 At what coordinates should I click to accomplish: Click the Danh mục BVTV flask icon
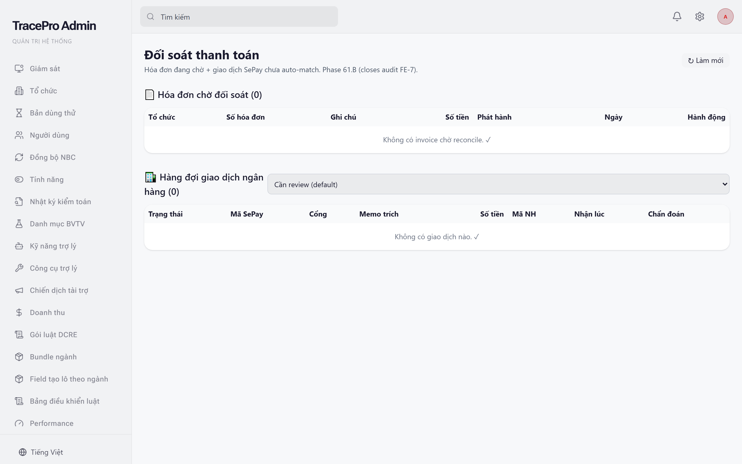point(19,224)
